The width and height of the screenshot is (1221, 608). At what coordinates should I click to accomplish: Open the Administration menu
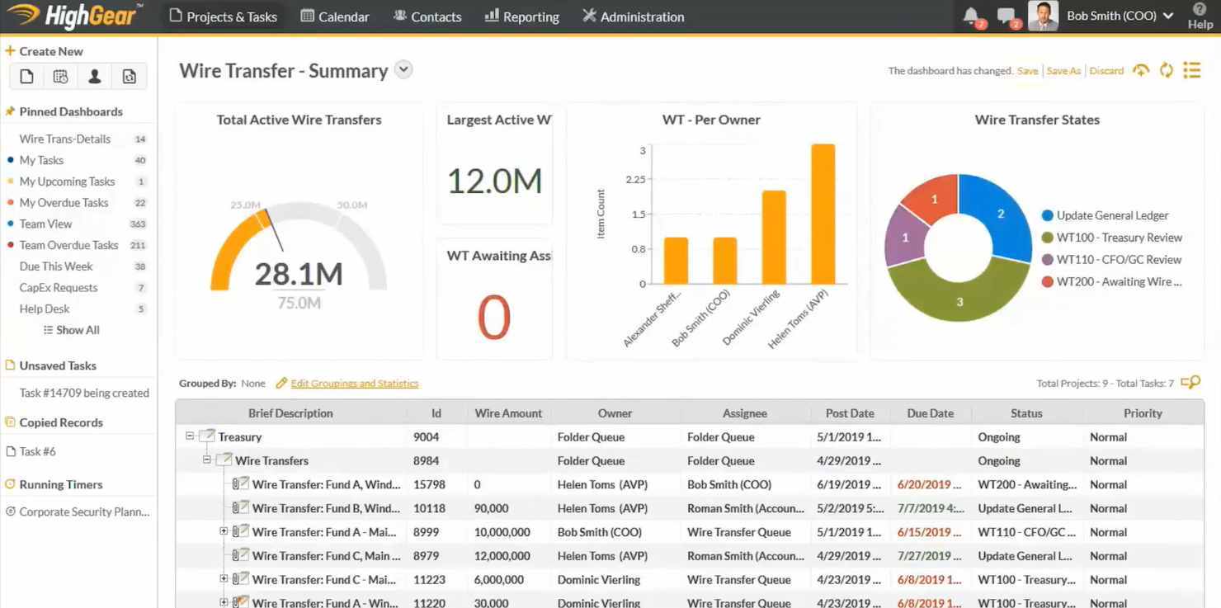pos(633,16)
